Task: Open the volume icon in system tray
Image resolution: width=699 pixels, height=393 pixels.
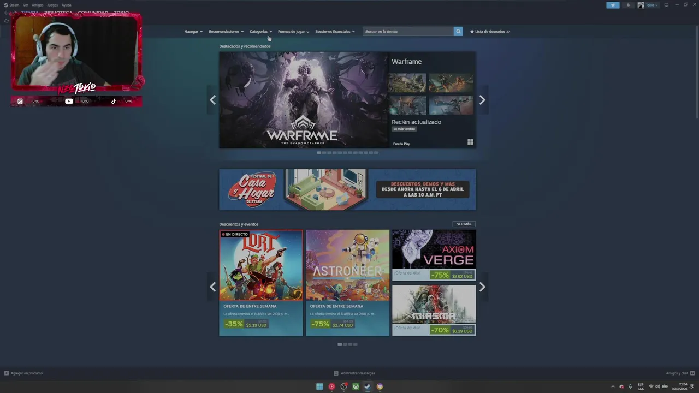Action: [x=657, y=386]
